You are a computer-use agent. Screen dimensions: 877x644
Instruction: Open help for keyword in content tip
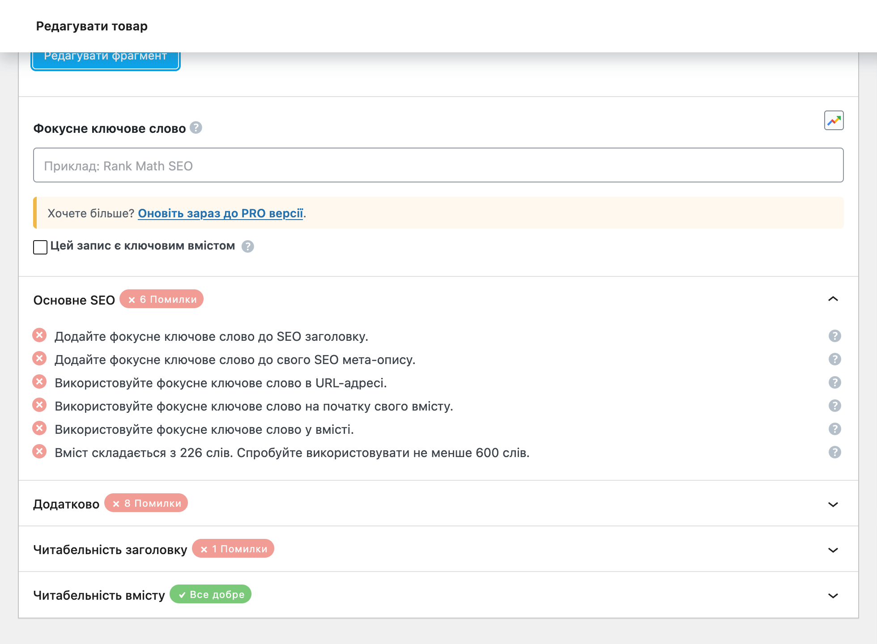[x=834, y=429]
